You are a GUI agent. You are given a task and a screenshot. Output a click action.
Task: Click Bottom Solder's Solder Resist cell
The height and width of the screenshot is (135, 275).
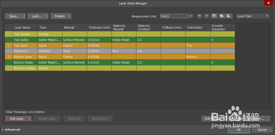pos(124,62)
